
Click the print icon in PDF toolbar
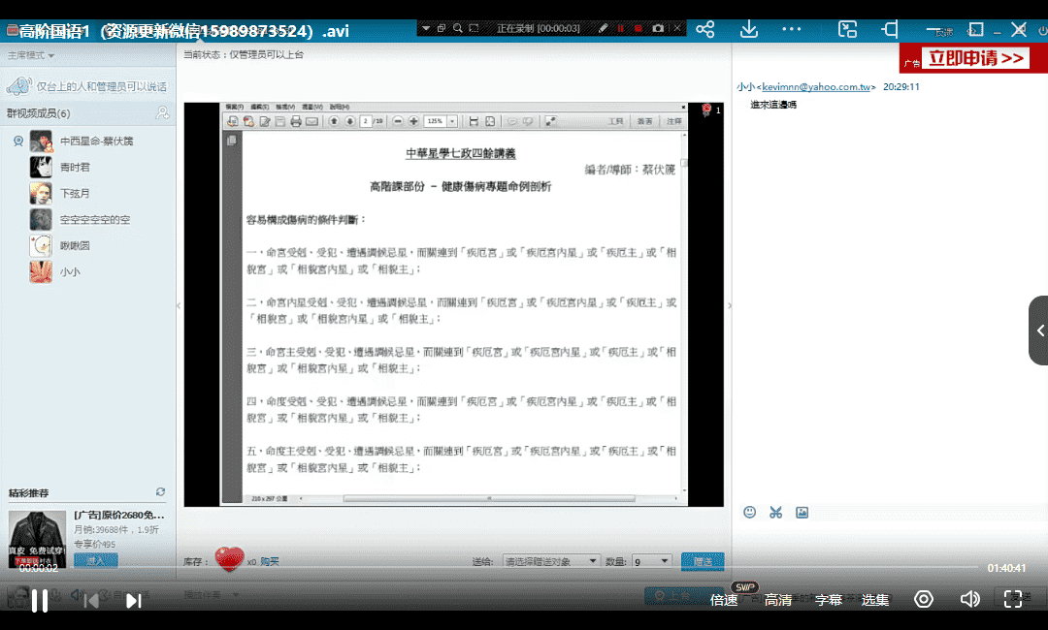coord(295,121)
